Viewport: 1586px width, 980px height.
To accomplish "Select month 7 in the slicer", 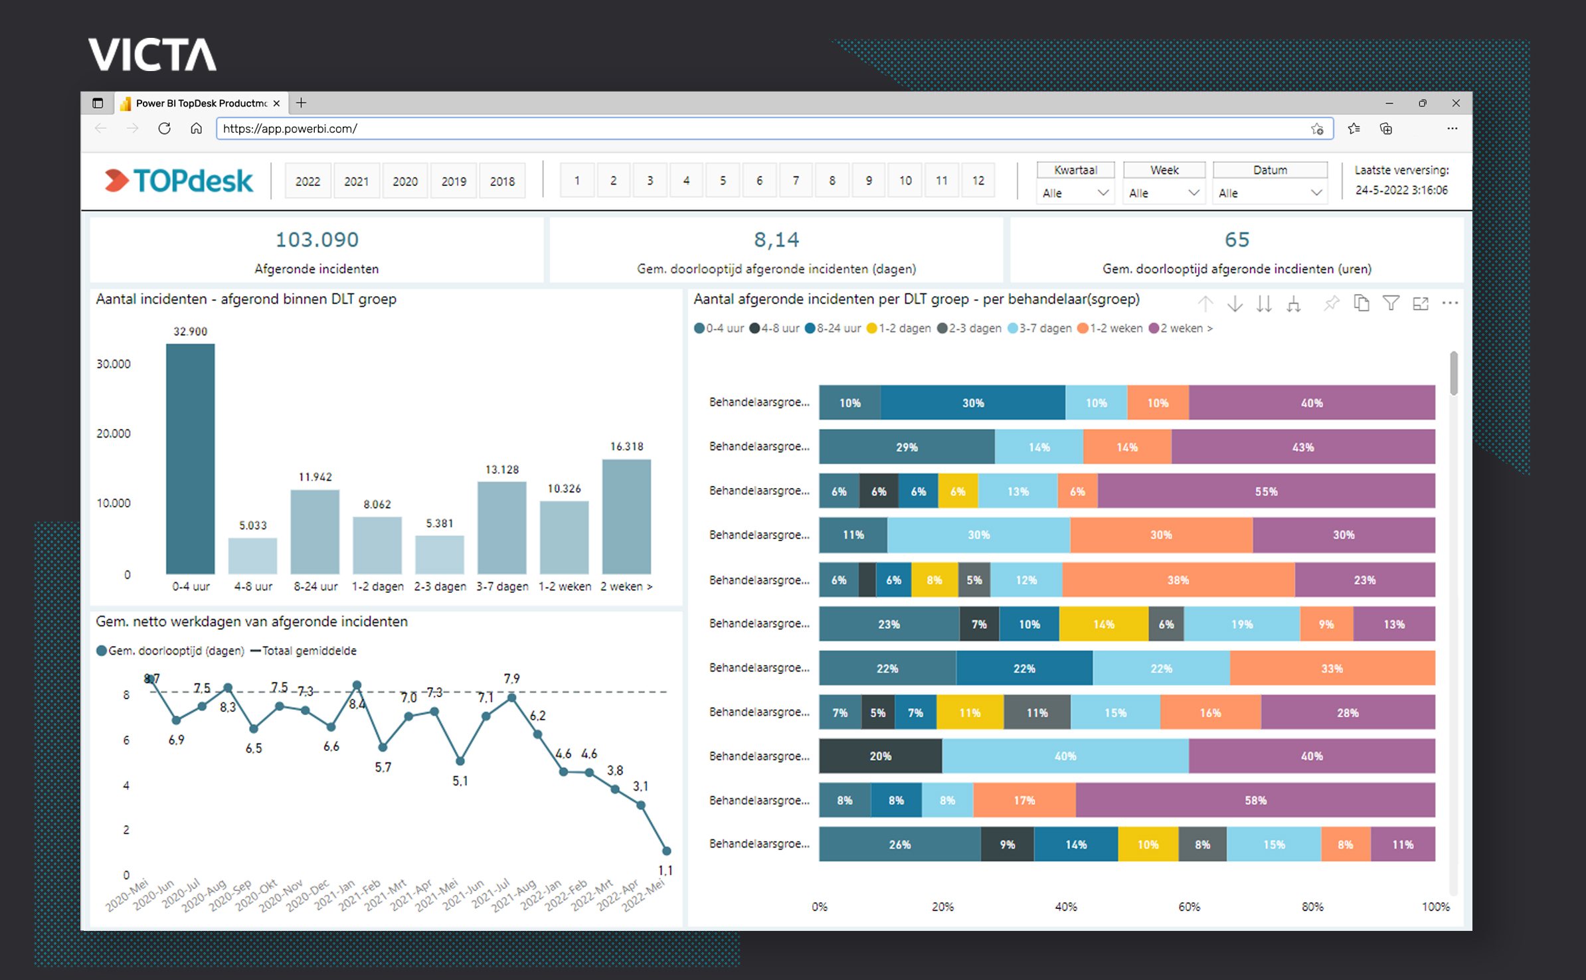I will pyautogui.click(x=796, y=181).
